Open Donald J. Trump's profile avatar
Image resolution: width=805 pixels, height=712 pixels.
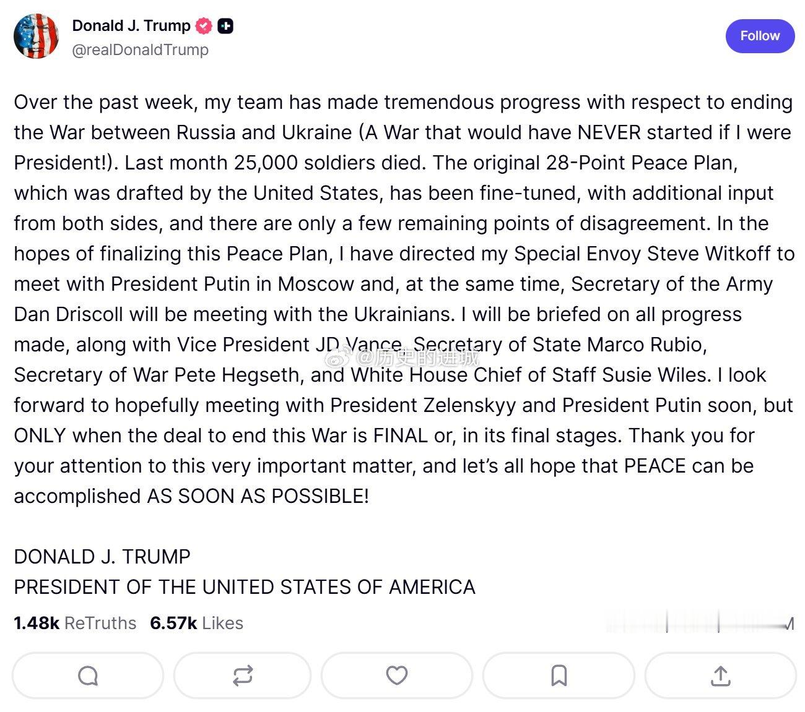pyautogui.click(x=37, y=36)
